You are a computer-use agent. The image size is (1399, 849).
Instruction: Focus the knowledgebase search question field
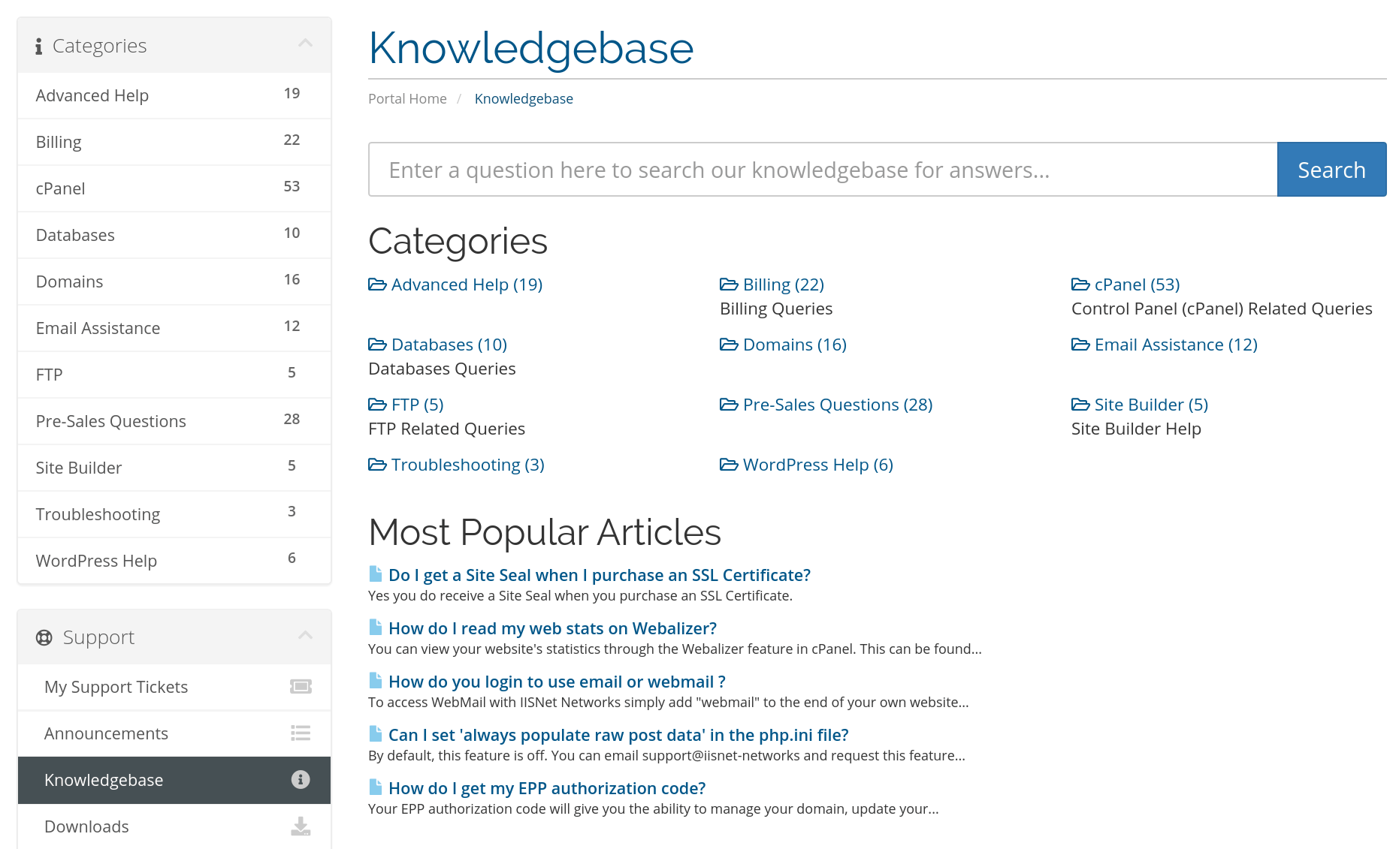823,170
